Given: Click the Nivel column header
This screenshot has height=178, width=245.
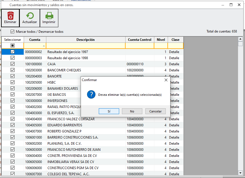Looking at the screenshot, I should tap(161, 40).
